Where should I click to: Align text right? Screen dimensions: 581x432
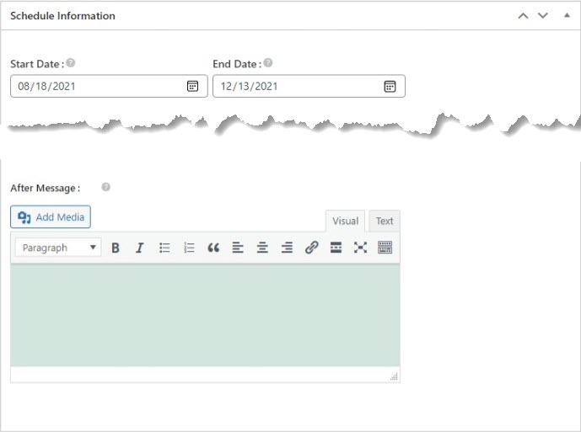coord(287,248)
